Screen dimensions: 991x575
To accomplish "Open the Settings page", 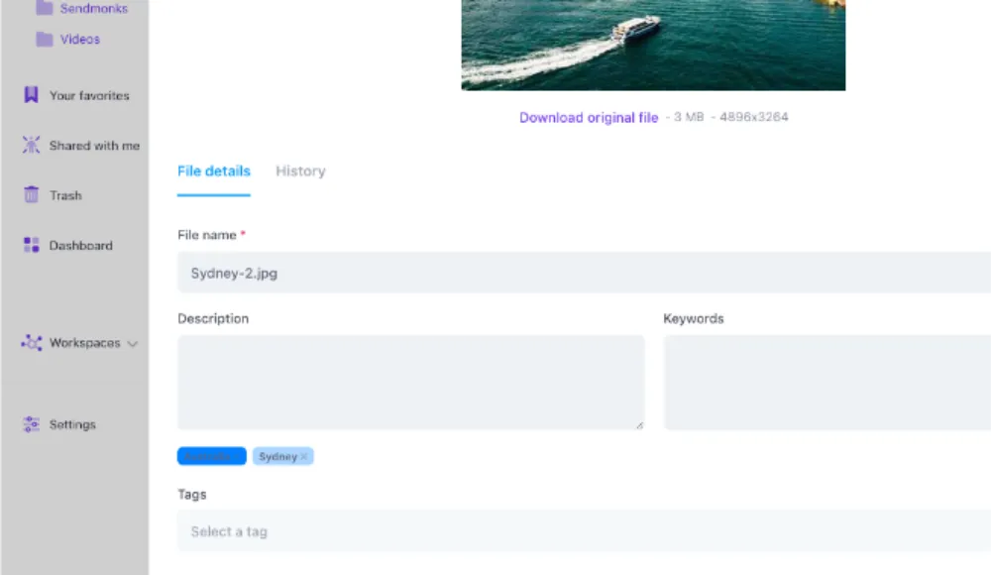I will coord(72,424).
